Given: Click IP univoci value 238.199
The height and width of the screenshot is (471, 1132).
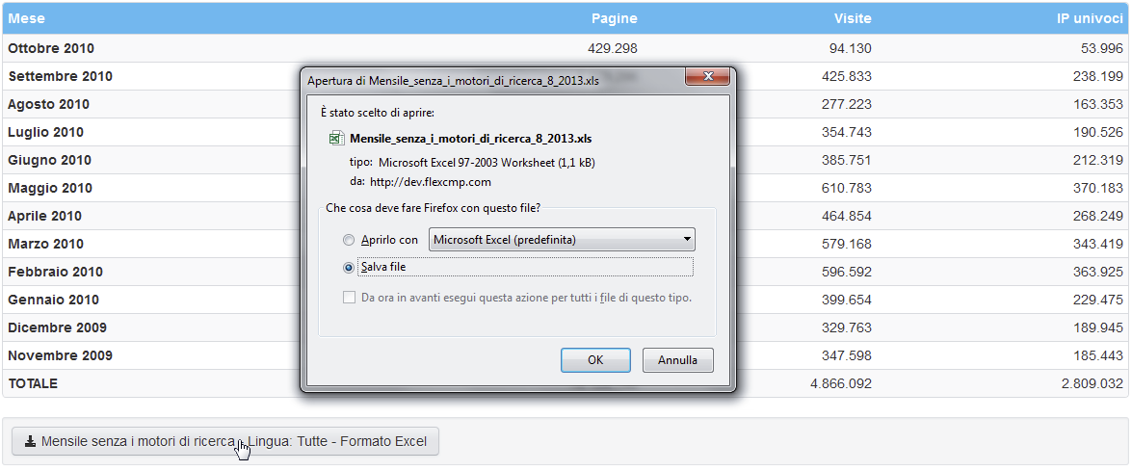Looking at the screenshot, I should (1098, 76).
